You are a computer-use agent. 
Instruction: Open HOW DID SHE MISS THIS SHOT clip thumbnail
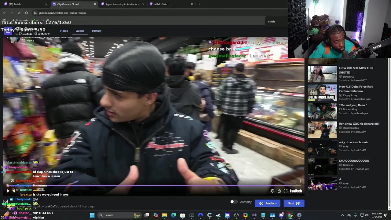322,74
